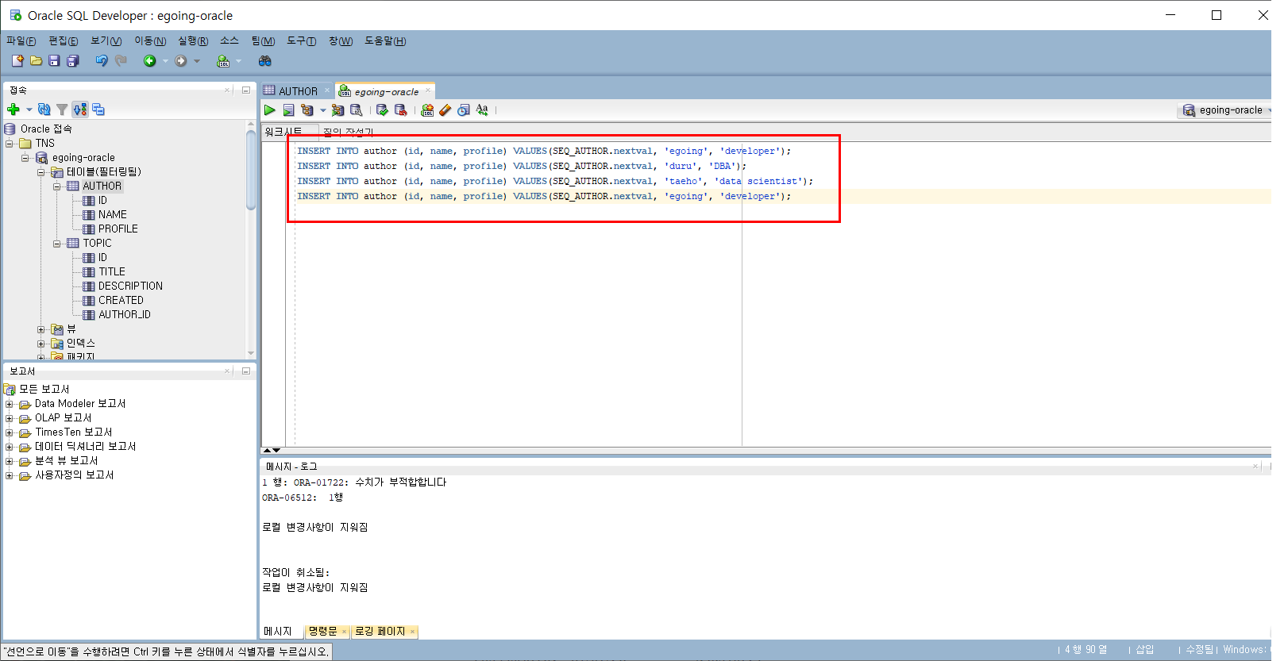Open the 파일 (File) menu
The image size is (1288, 661).
click(x=21, y=41)
